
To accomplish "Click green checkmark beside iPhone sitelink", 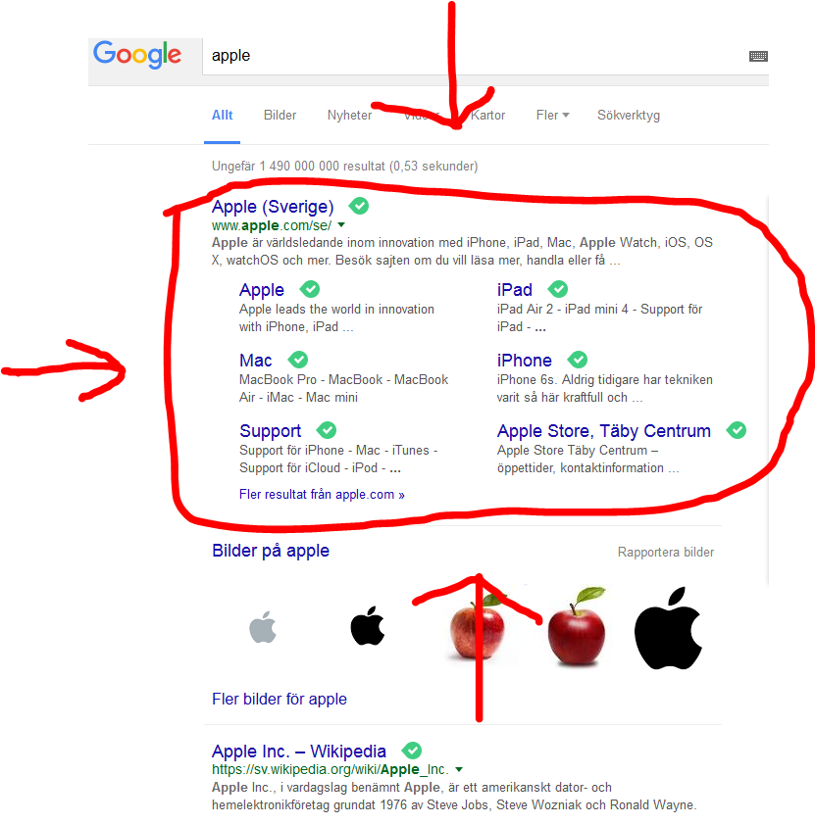I will point(578,360).
